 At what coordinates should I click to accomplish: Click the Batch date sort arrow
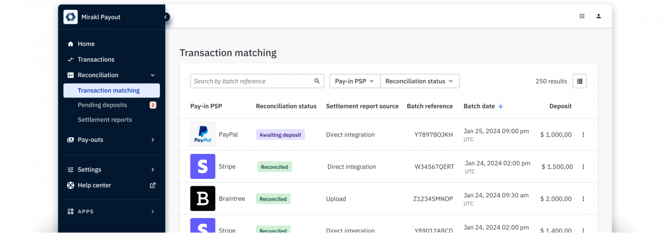tap(501, 106)
